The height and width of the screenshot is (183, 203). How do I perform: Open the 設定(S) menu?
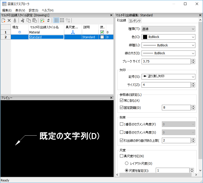click(x=34, y=10)
